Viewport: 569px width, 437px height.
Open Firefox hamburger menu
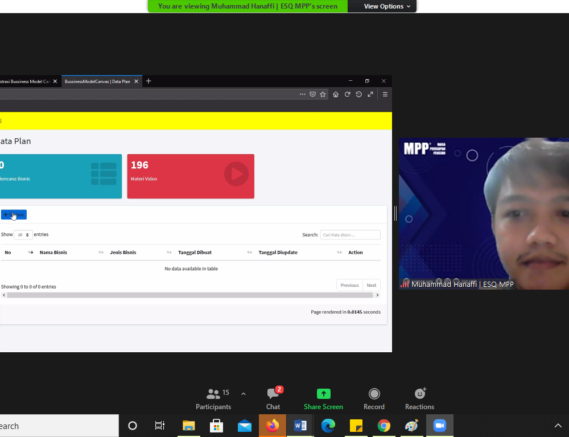coord(385,94)
